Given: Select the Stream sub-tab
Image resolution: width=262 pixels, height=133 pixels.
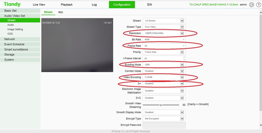Looking at the screenshot, I should pos(48,12).
